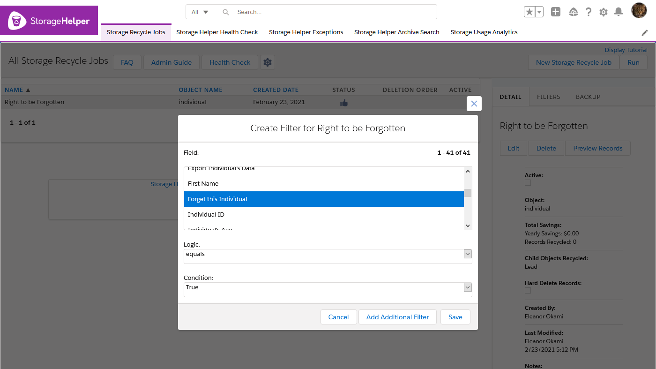Sort by OBJECT NAME column header
The height and width of the screenshot is (369, 656).
(x=201, y=90)
